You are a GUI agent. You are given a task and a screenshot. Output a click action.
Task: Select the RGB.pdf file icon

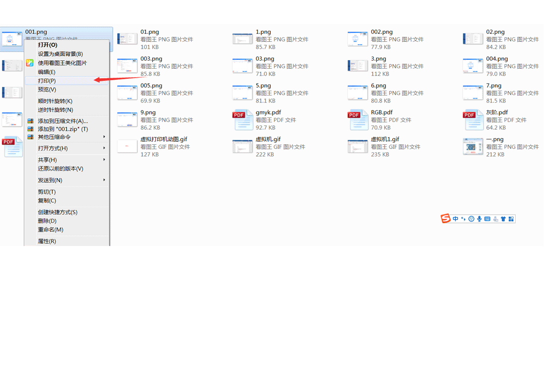coord(358,120)
